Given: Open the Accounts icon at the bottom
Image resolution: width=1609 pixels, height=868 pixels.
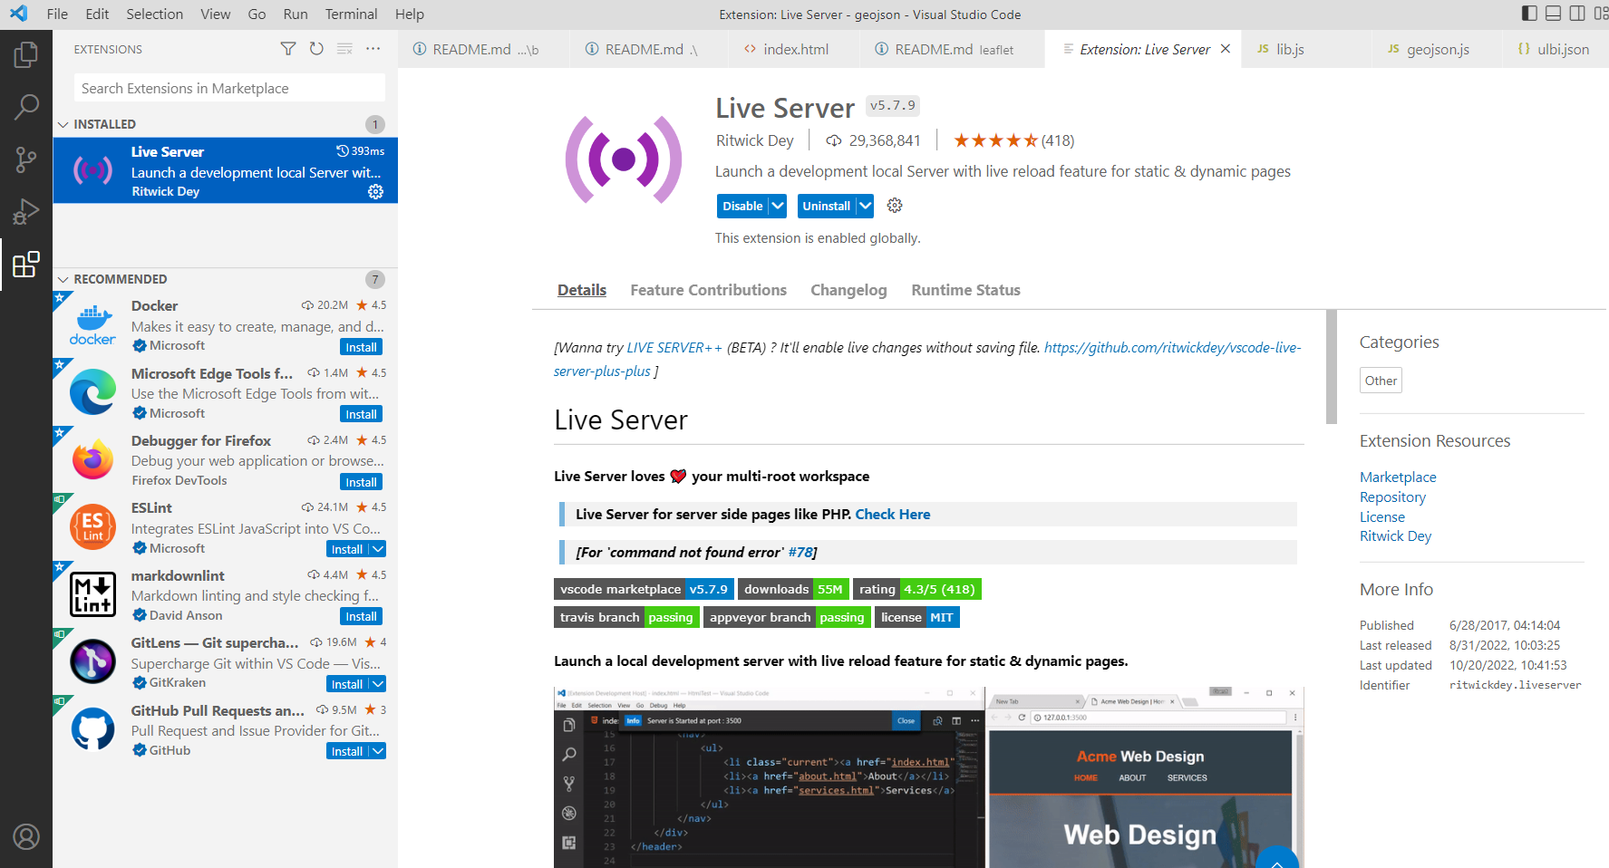Looking at the screenshot, I should 26,837.
